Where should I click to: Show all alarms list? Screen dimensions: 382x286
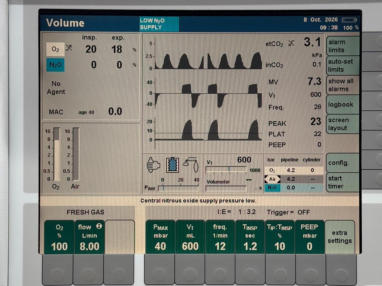pyautogui.click(x=342, y=85)
